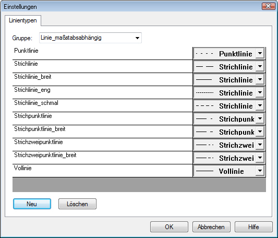Open line style dropdown for Strichlinie_breit row
The height and width of the screenshot is (238, 278).
tap(260, 79)
